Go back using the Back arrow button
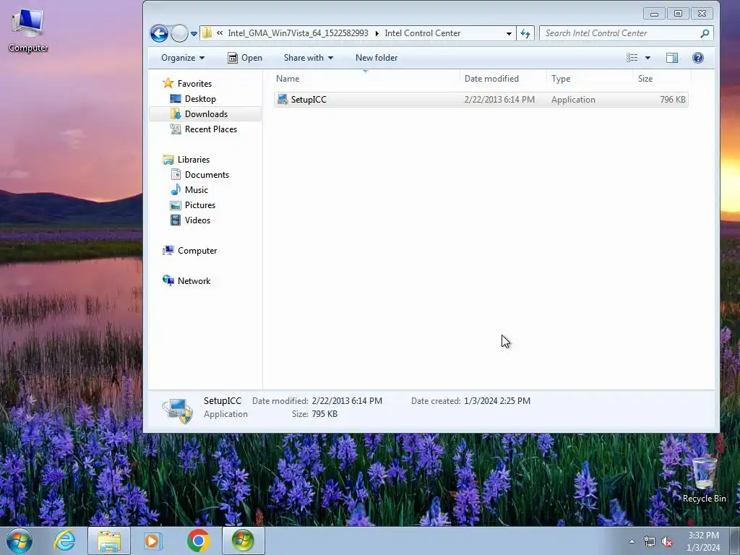Viewport: 740px width, 555px height. click(159, 33)
